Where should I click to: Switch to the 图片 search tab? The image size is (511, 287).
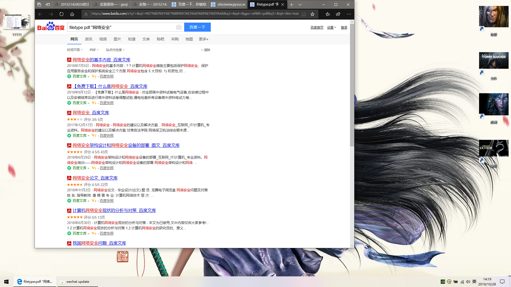pos(117,39)
